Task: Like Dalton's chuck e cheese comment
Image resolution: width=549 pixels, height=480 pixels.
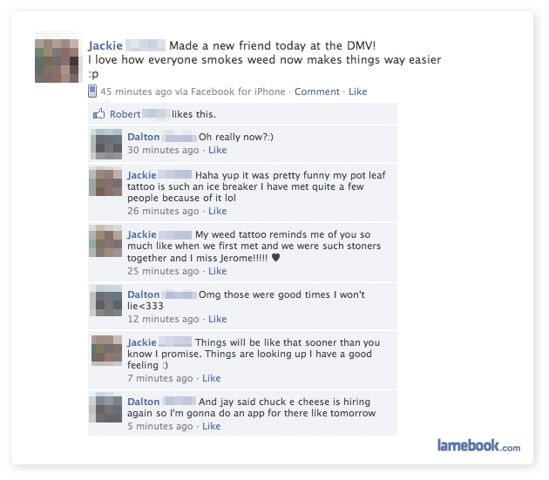Action: coord(212,427)
